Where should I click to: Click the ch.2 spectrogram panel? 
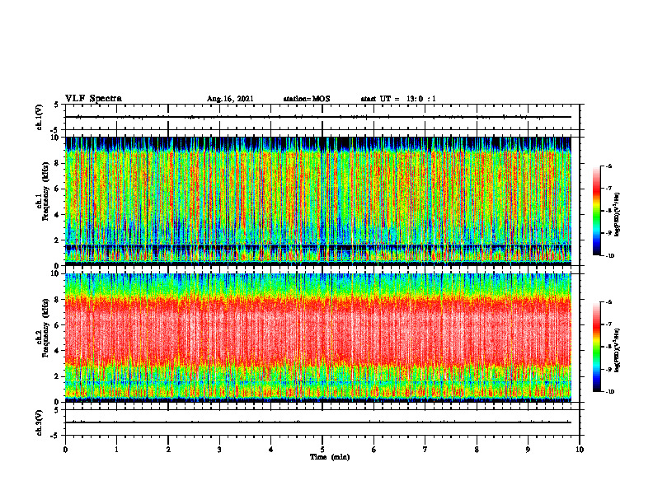[x=318, y=338]
